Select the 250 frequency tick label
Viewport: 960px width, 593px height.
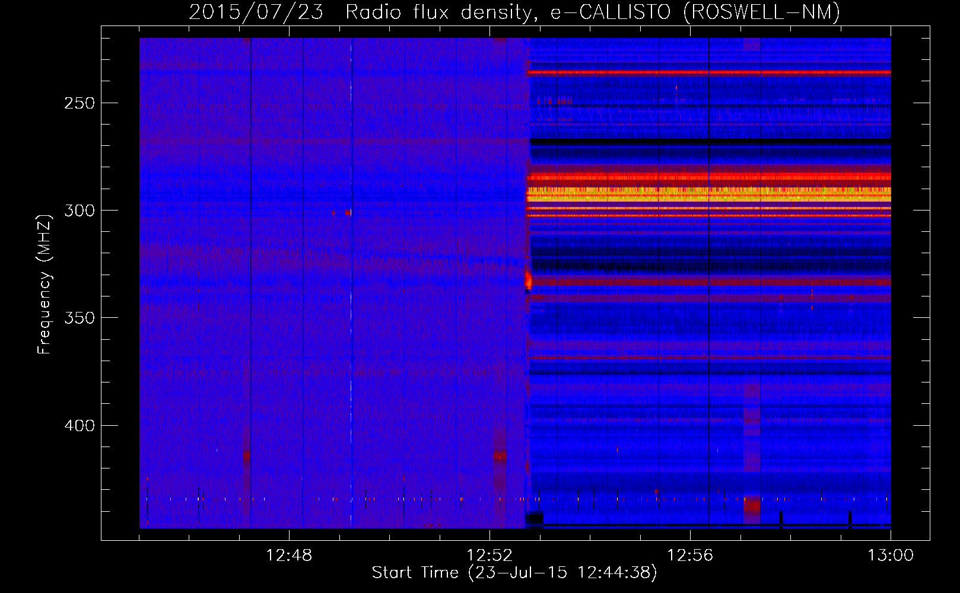[80, 103]
